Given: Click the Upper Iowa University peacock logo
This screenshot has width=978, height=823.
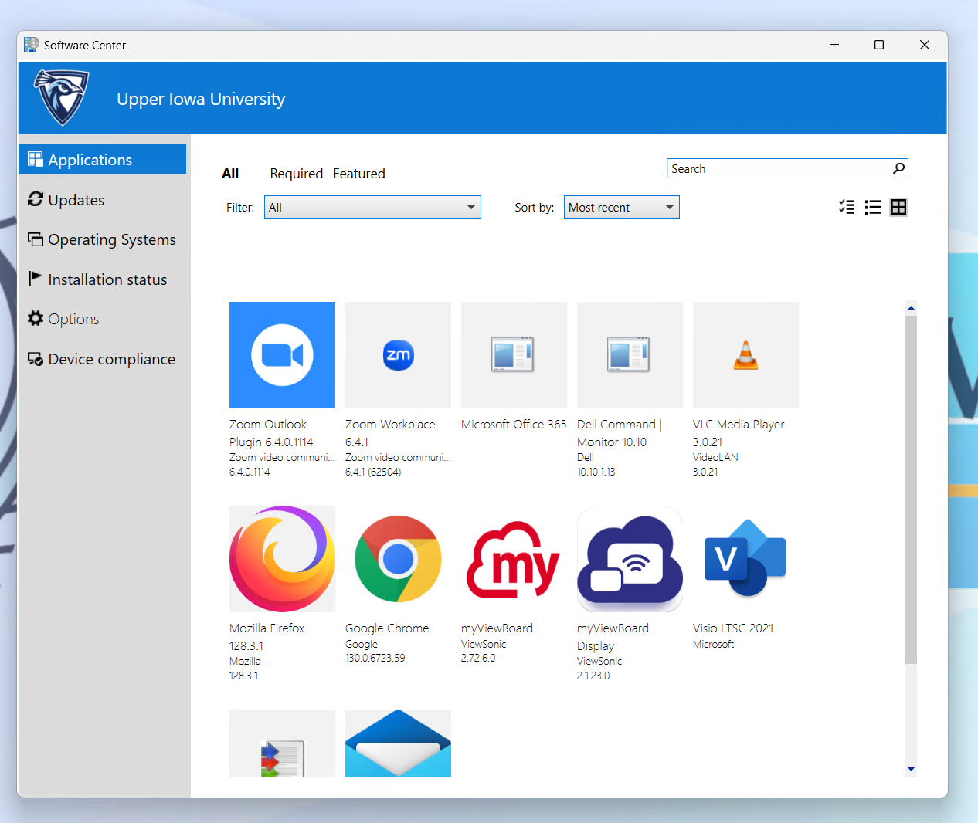Looking at the screenshot, I should (x=62, y=97).
